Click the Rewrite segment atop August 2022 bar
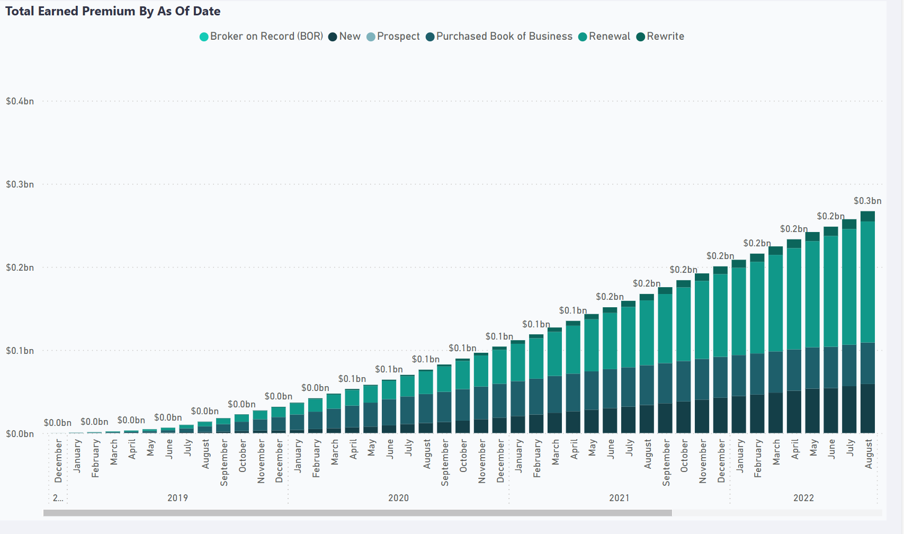904x534 pixels. 867,216
